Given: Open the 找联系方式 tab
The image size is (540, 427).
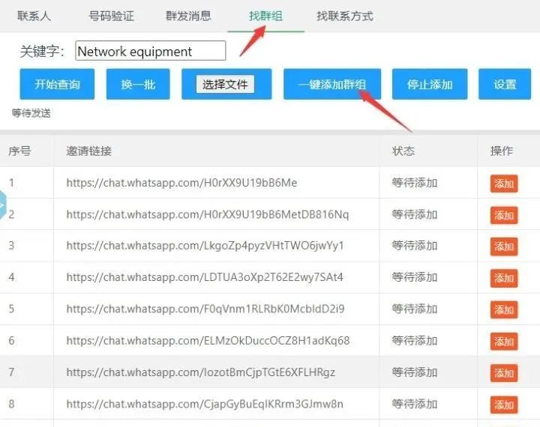Looking at the screenshot, I should point(345,16).
